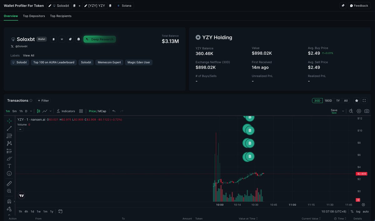Open the chart layout grid selector
375x221 pixels.
pyautogui.click(x=81, y=111)
